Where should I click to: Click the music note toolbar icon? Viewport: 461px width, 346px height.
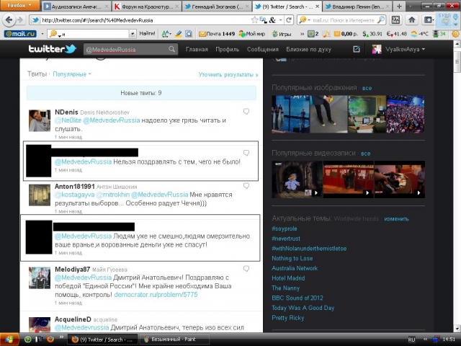(x=326, y=34)
